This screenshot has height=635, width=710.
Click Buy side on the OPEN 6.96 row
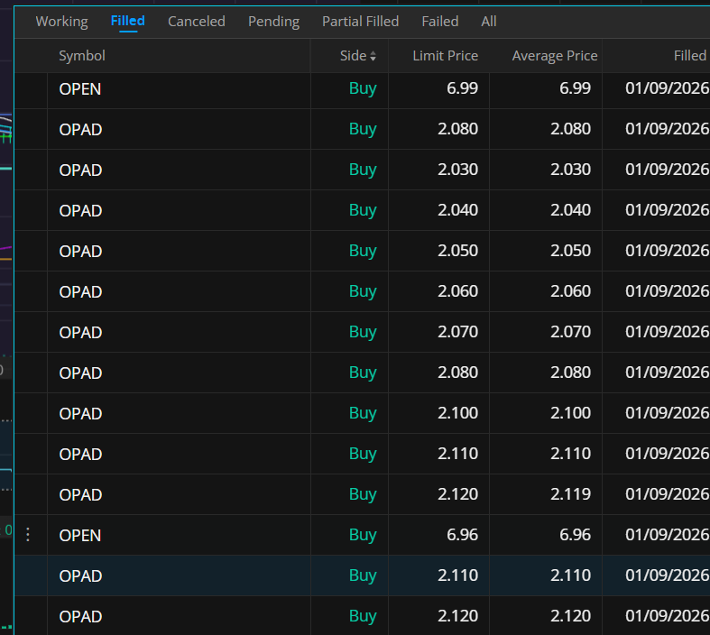coord(363,535)
